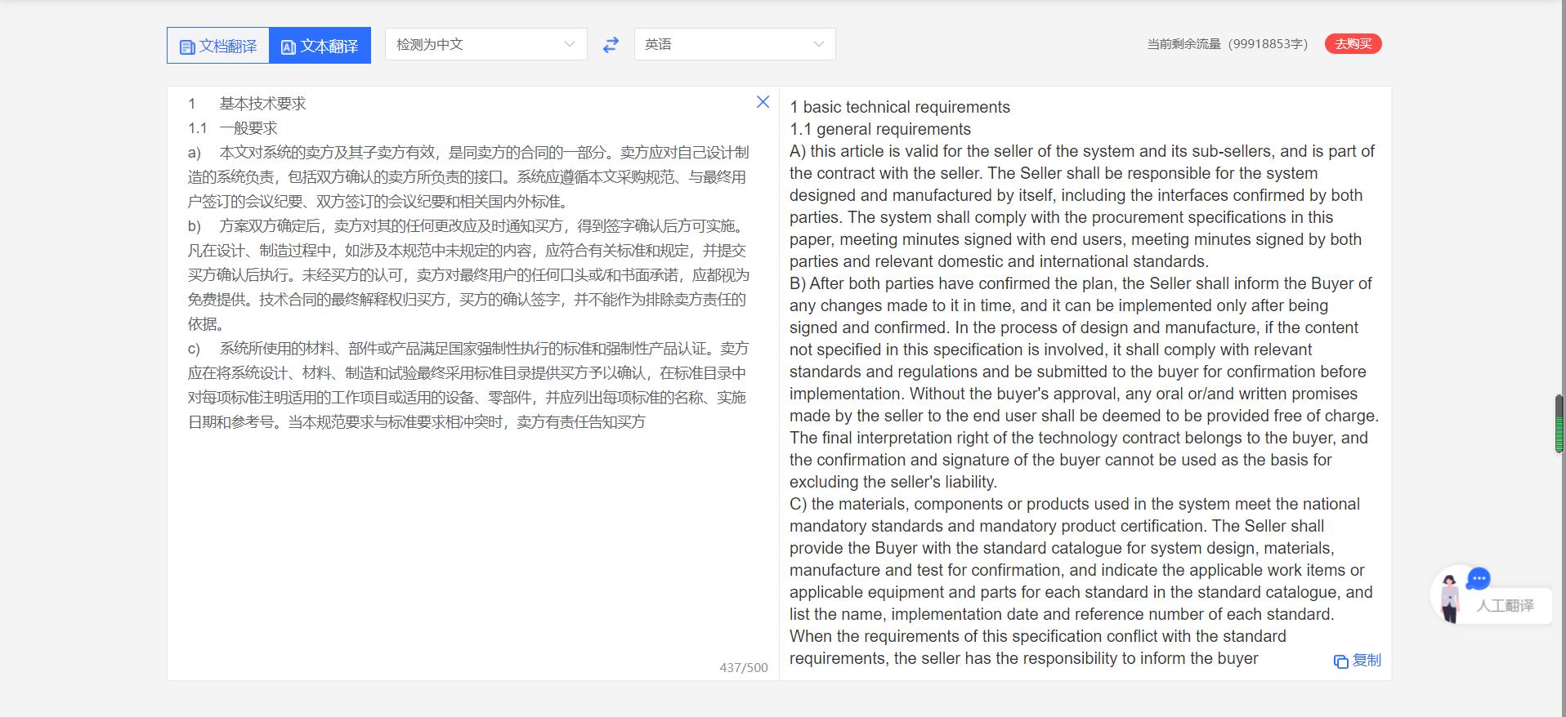Image resolution: width=1566 pixels, height=717 pixels.
Task: Open the 人工翻译 human translation widget
Action: tap(1505, 606)
